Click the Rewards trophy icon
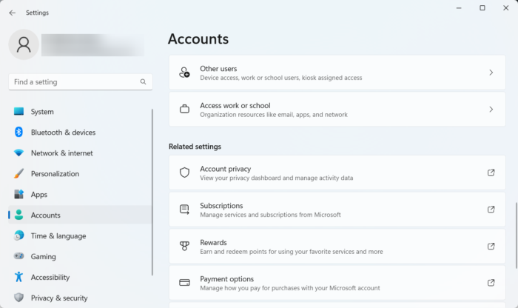The width and height of the screenshot is (518, 308). click(x=185, y=246)
